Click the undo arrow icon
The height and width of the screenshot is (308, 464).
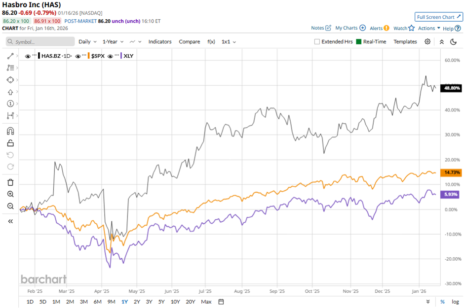pos(10,155)
